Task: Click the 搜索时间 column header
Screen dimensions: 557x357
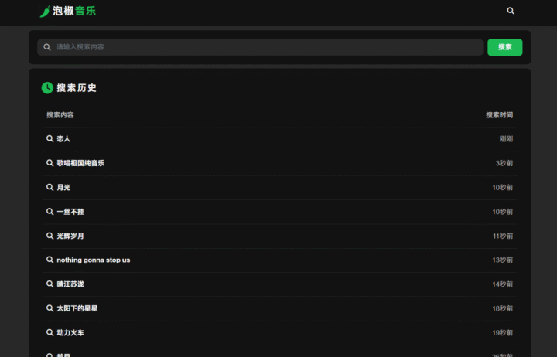Action: click(x=499, y=115)
